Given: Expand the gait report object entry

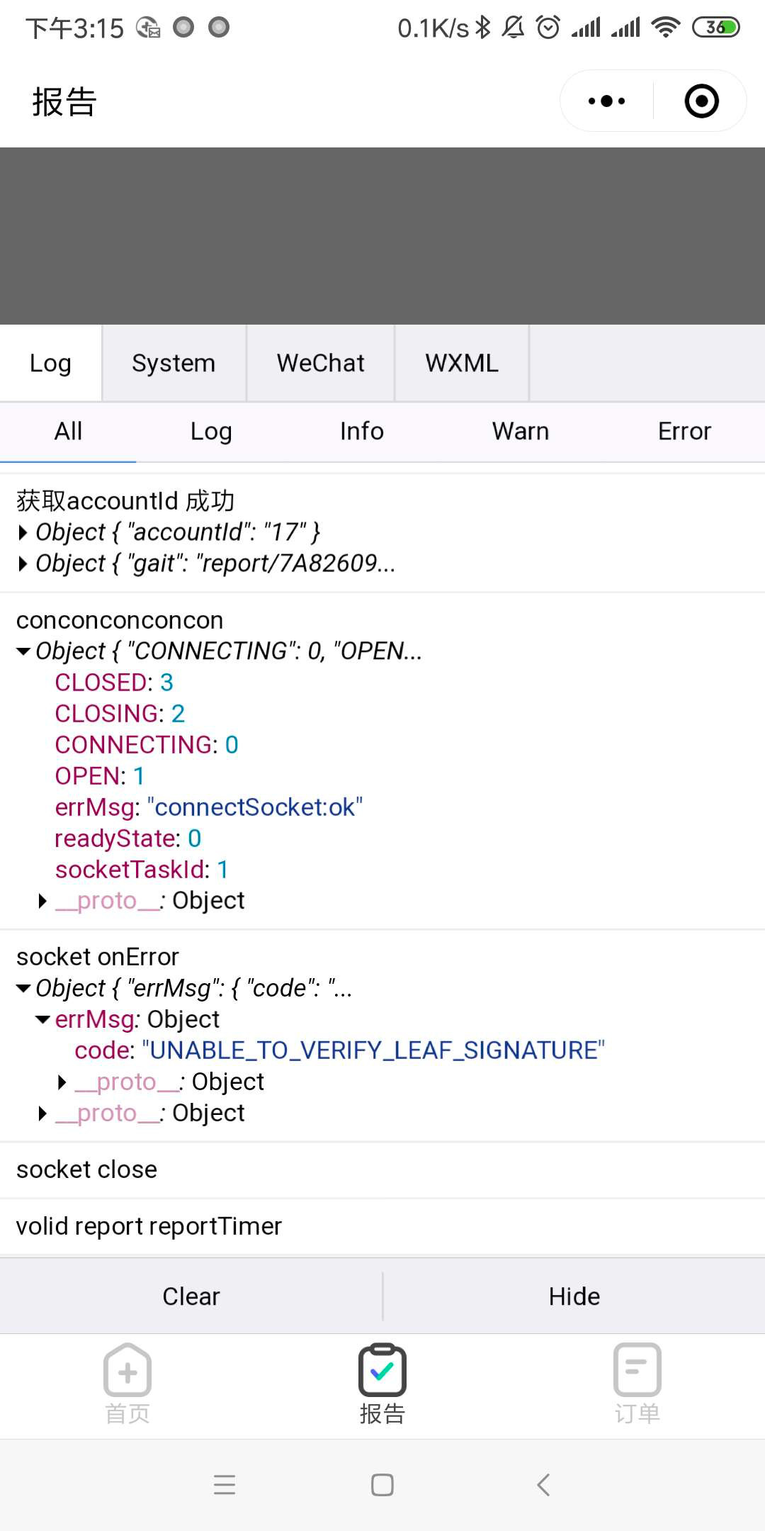Looking at the screenshot, I should tap(23, 563).
